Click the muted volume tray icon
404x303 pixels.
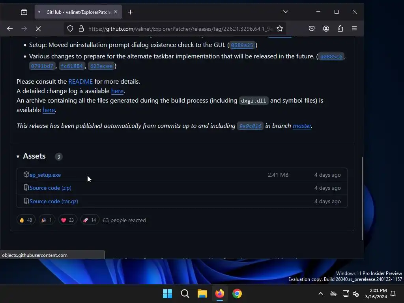(356, 294)
